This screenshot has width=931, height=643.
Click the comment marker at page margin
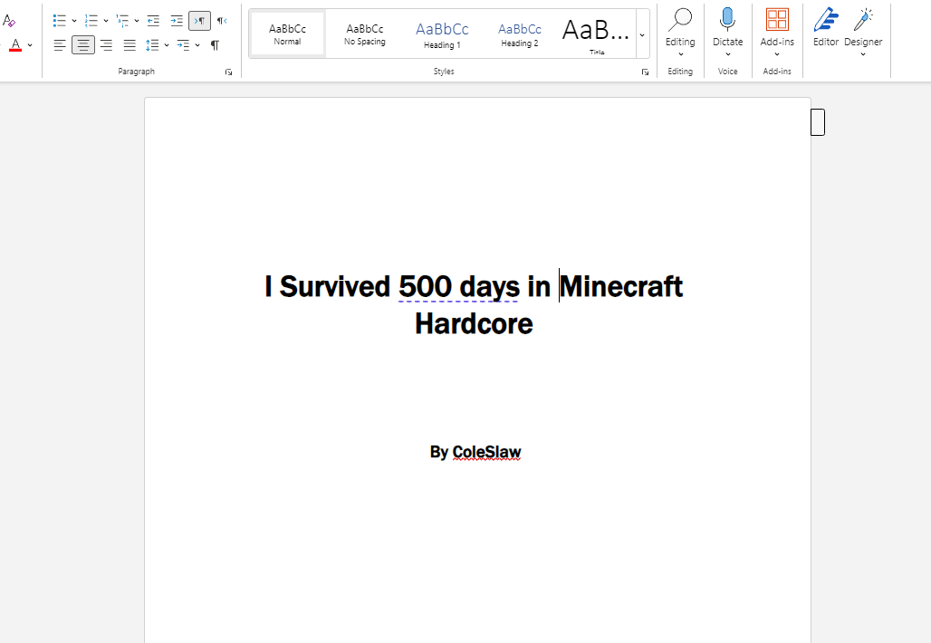pos(818,122)
